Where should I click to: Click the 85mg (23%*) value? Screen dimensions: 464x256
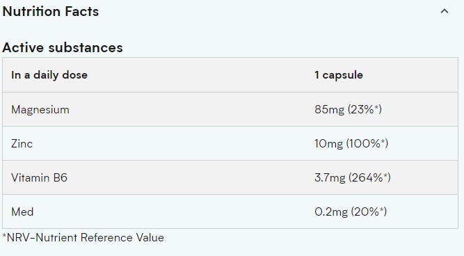point(348,109)
